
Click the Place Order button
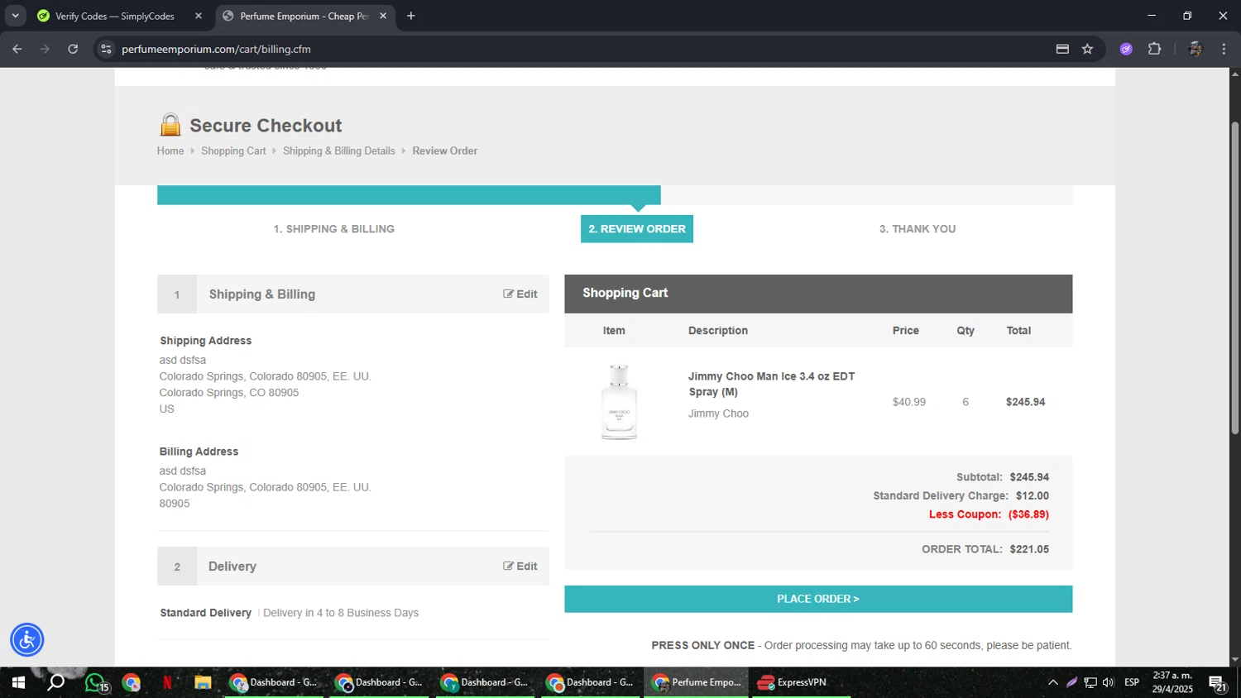click(x=818, y=599)
